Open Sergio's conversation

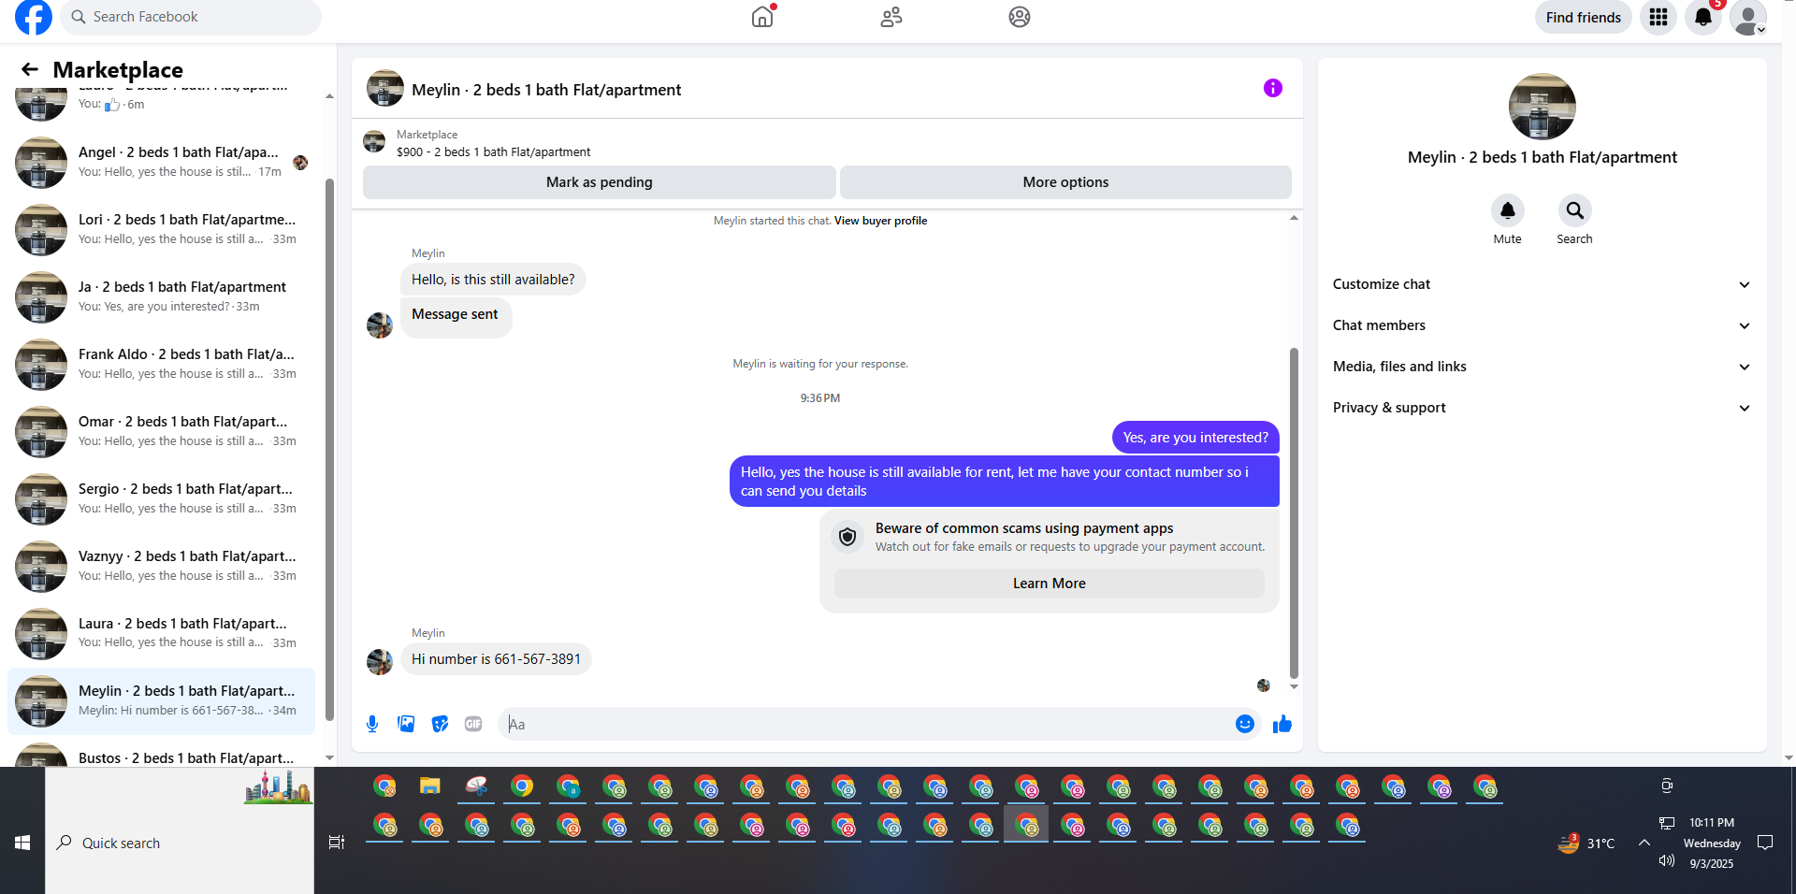click(161, 499)
